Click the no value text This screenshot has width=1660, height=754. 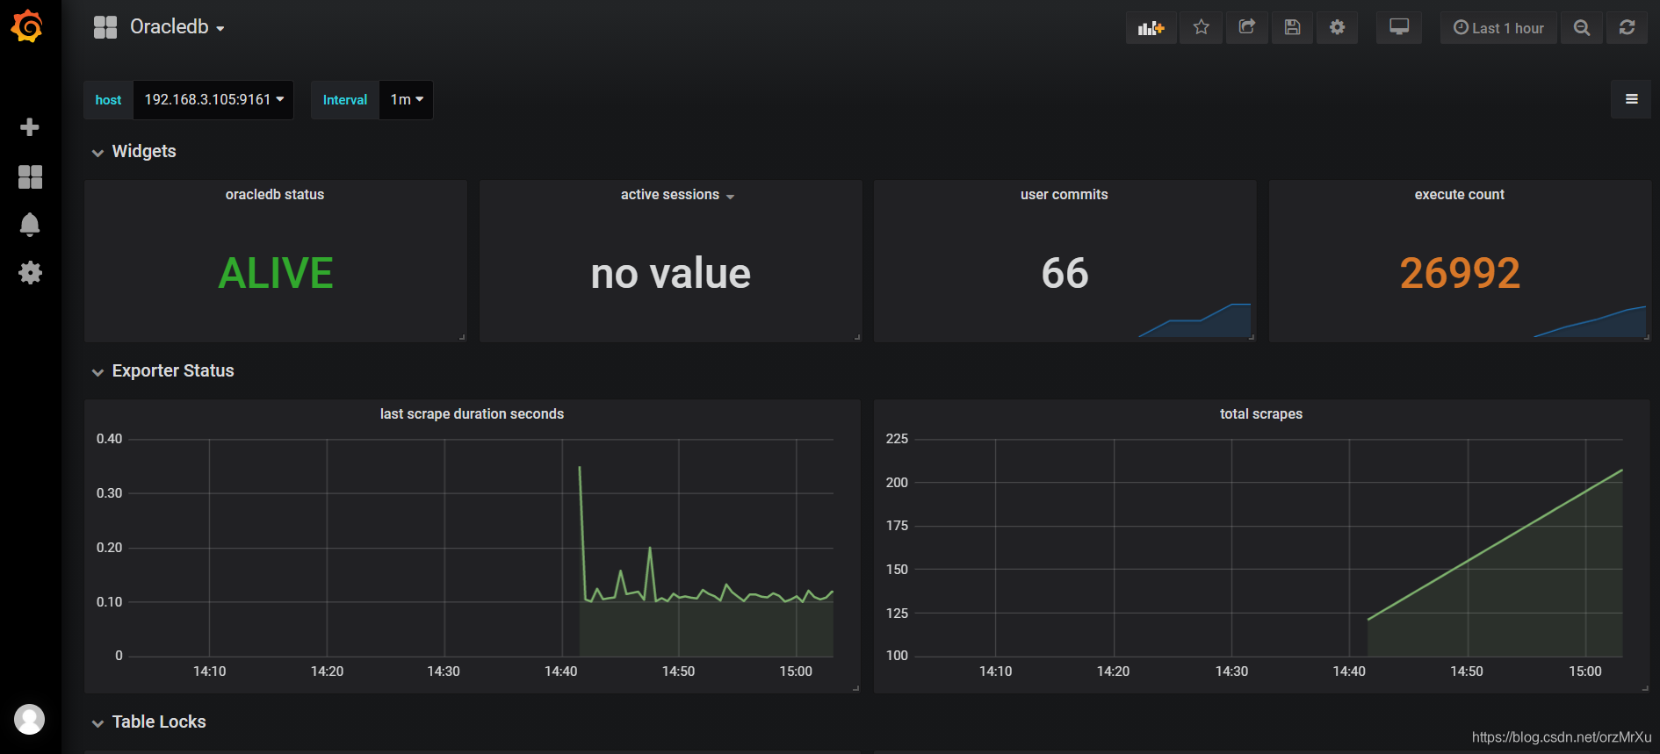point(670,273)
